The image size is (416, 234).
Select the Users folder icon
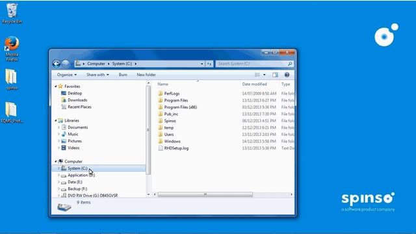tap(161, 135)
